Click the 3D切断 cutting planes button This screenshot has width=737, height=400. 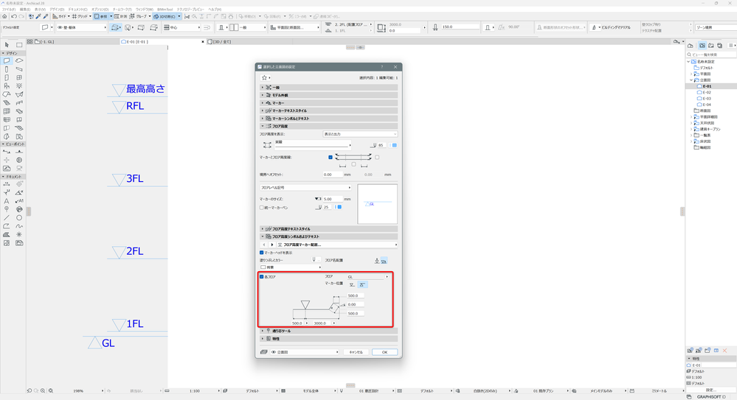(165, 16)
